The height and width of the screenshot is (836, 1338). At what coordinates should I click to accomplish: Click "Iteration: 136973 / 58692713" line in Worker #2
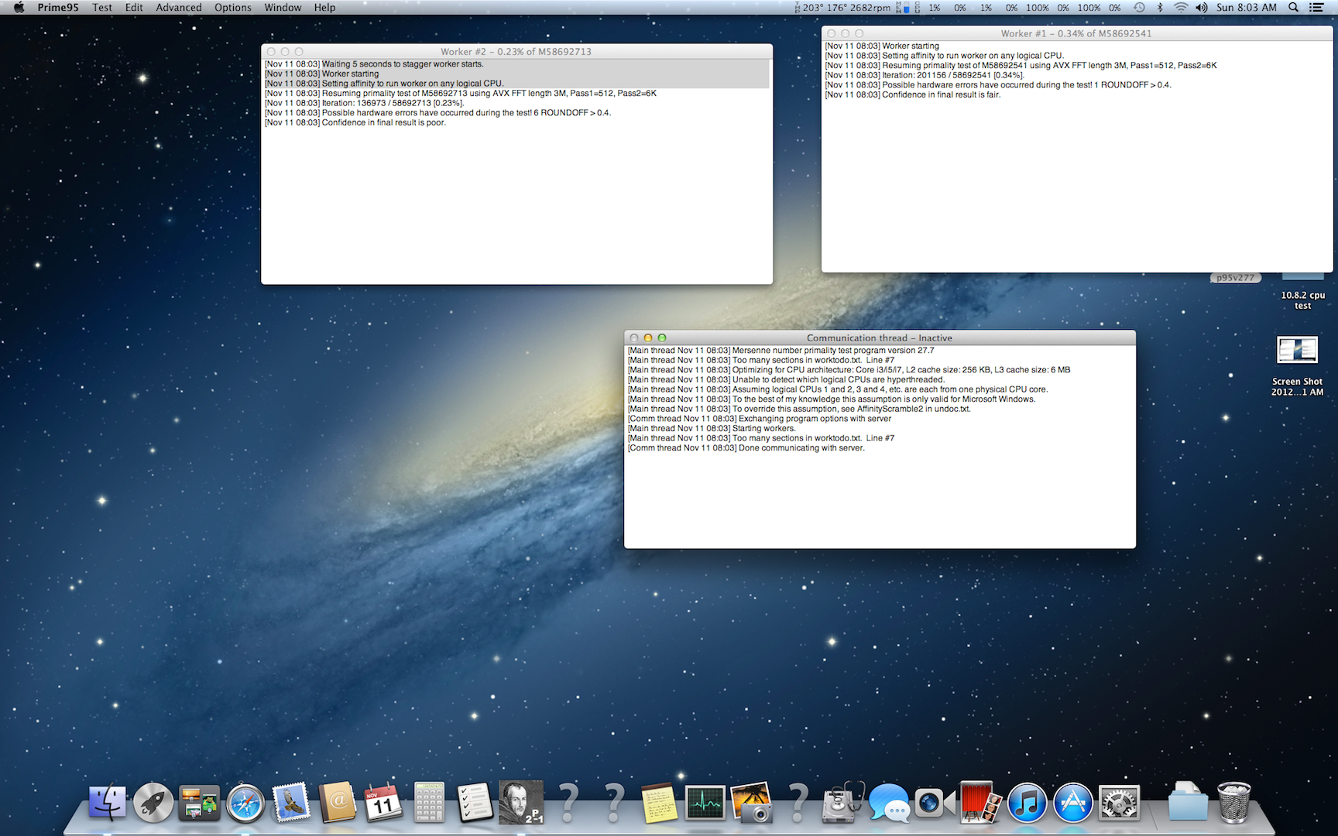point(364,104)
